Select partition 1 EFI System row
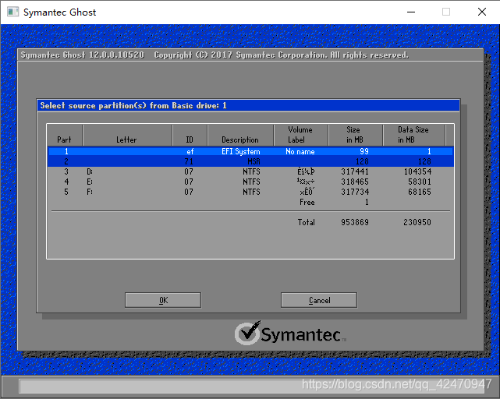Image resolution: width=500 pixels, height=399 pixels. (x=250, y=151)
